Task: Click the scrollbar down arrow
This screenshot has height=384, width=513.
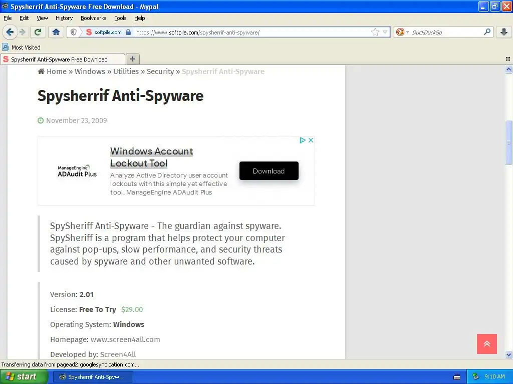Action: tap(508, 354)
